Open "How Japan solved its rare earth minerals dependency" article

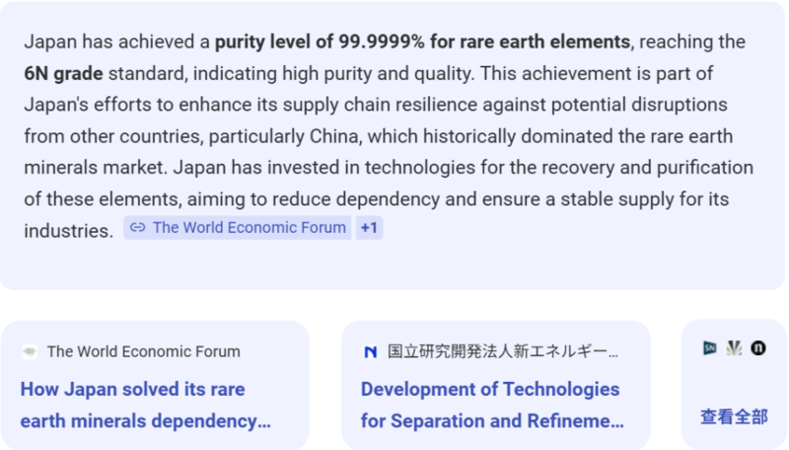(145, 405)
